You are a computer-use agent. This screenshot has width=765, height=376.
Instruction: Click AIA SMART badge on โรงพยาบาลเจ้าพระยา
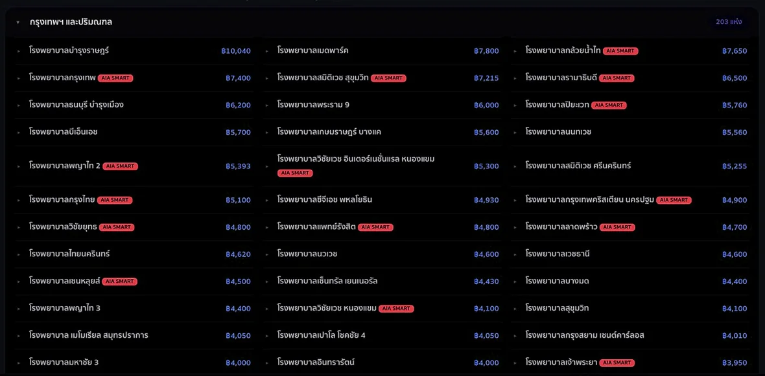pos(617,363)
